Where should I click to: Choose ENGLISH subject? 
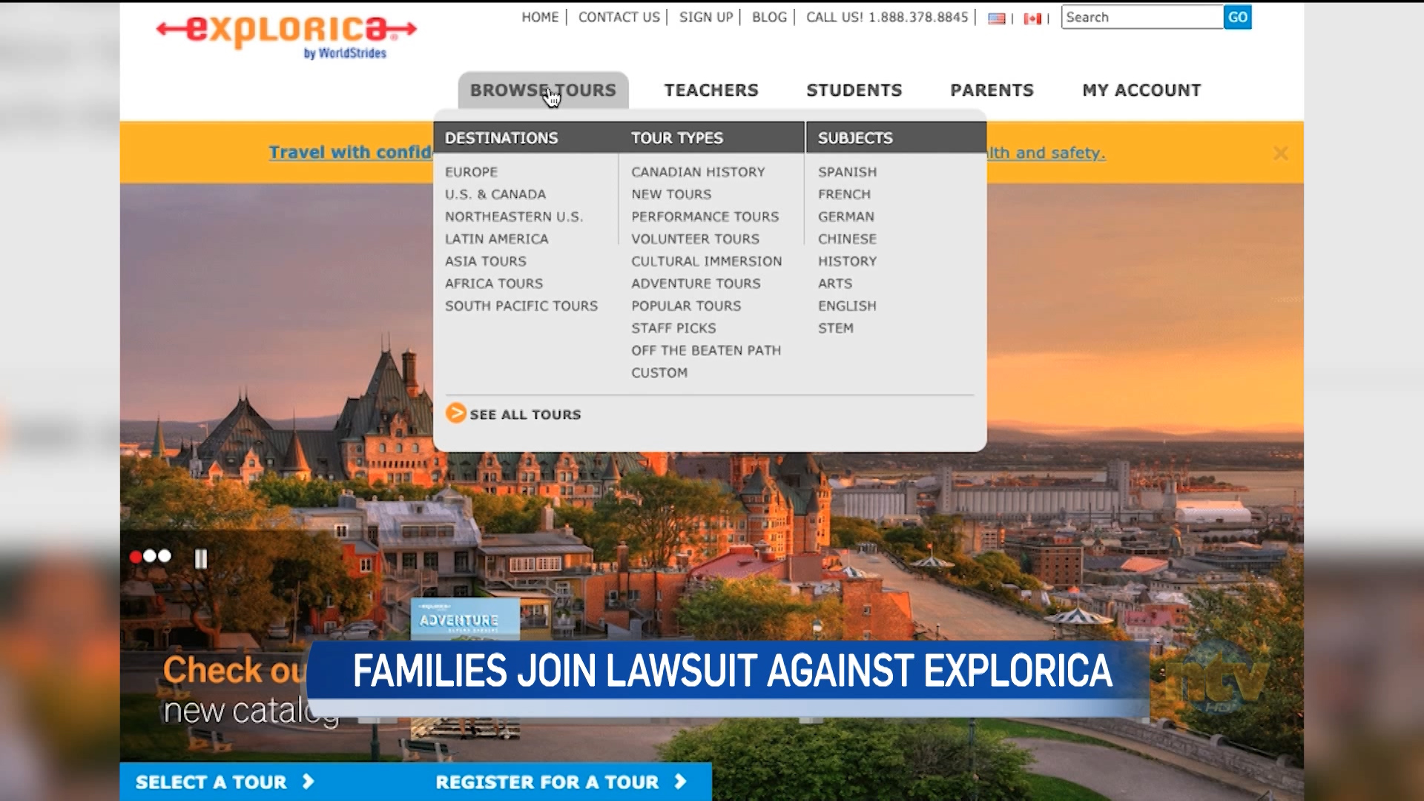[x=847, y=306]
